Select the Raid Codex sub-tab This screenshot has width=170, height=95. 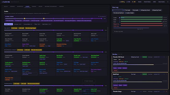point(46,24)
